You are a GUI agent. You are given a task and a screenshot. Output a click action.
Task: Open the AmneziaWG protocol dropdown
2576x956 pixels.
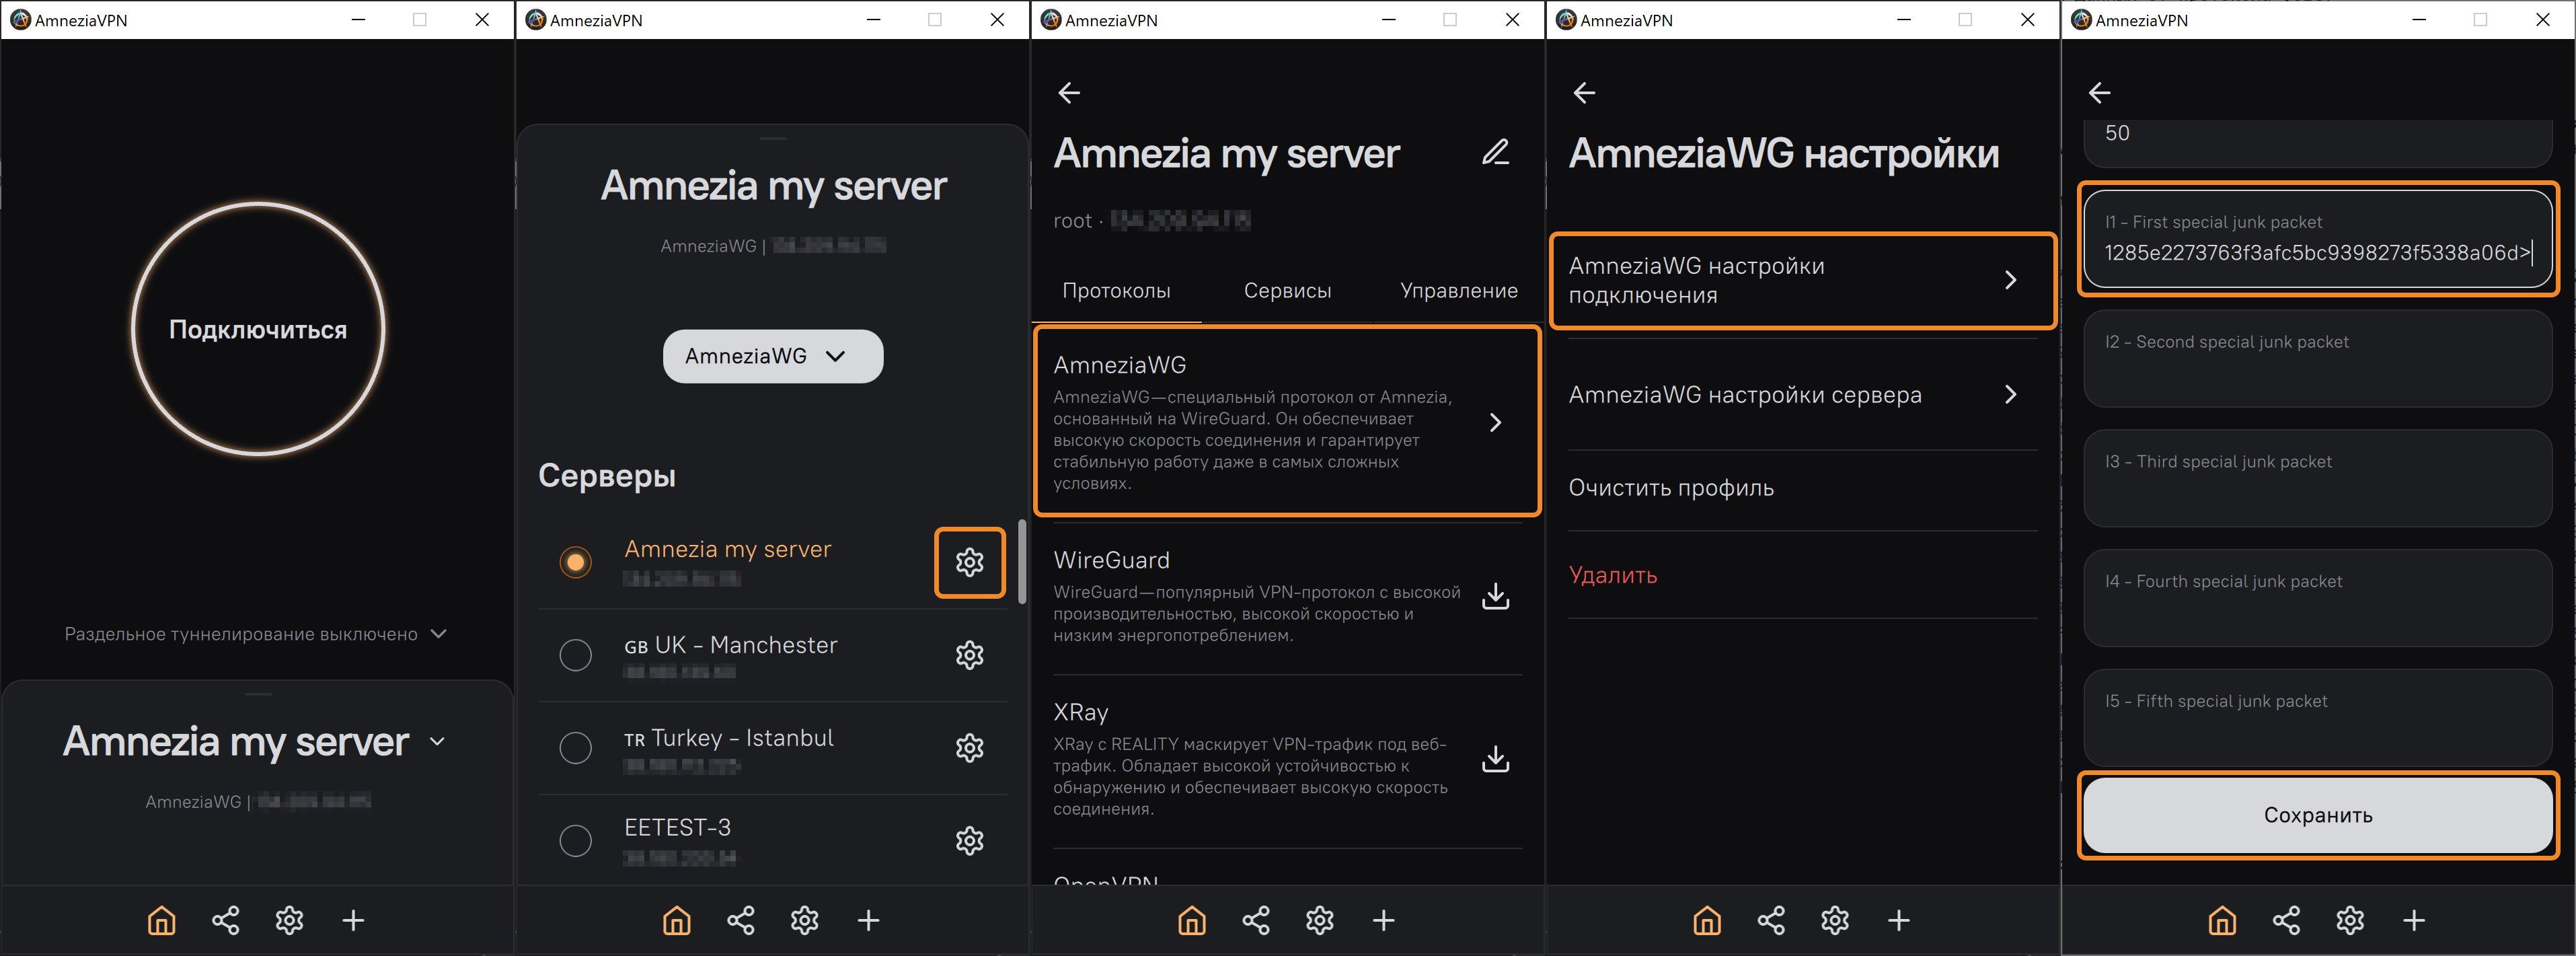click(772, 356)
